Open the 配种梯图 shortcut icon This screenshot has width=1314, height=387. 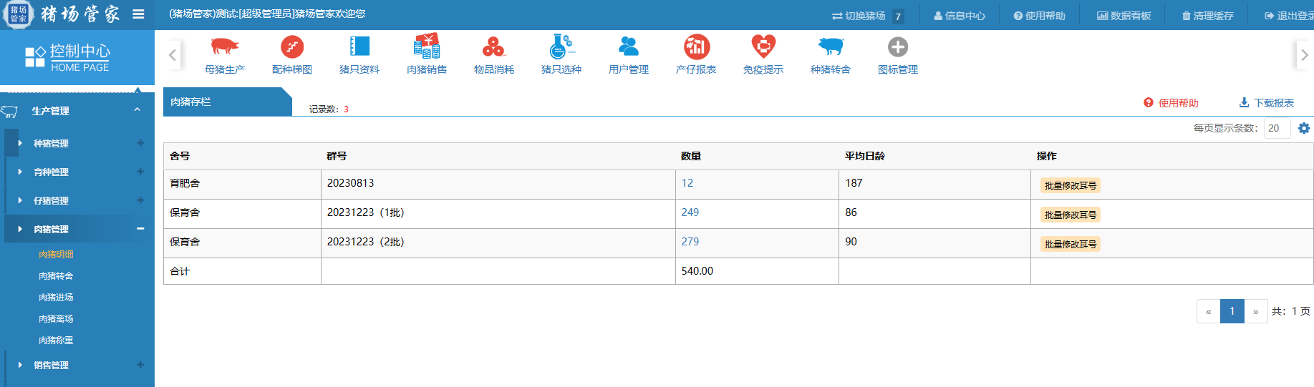[x=292, y=47]
